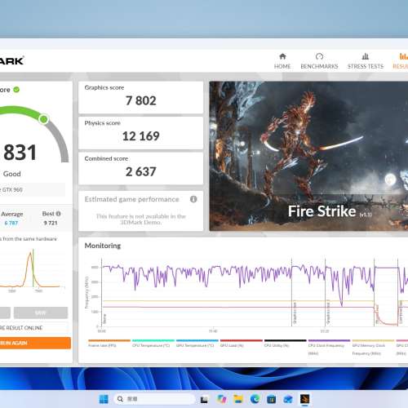Toggle the CPU Clock Frequency legend entry
The height and width of the screenshot is (408, 408).
[329, 347]
